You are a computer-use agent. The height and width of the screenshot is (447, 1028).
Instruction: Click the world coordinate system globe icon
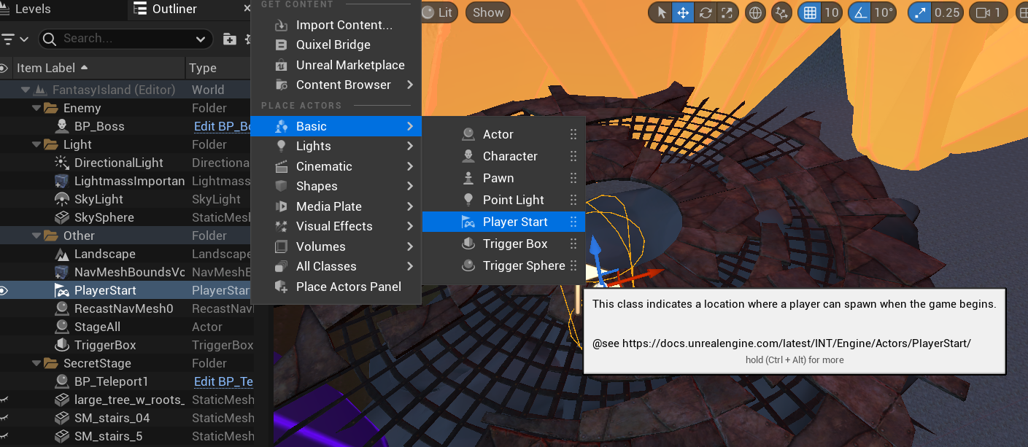[x=755, y=12]
